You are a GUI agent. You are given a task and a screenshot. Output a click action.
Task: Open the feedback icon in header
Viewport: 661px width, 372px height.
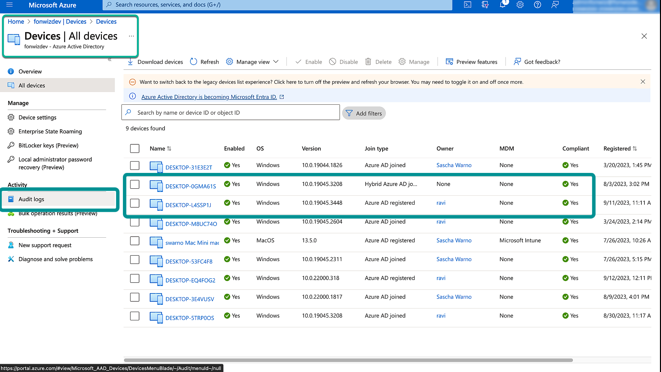(x=555, y=5)
